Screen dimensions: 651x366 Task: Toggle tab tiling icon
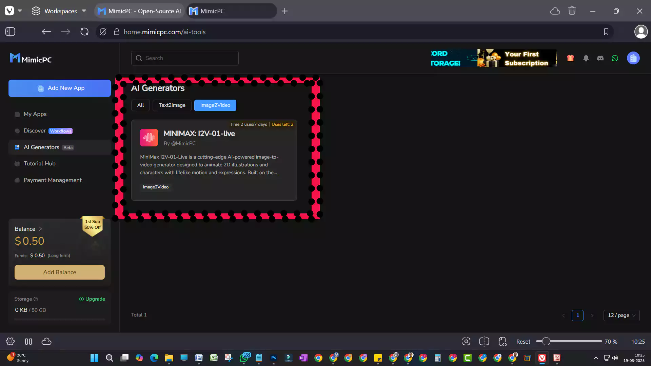28,342
